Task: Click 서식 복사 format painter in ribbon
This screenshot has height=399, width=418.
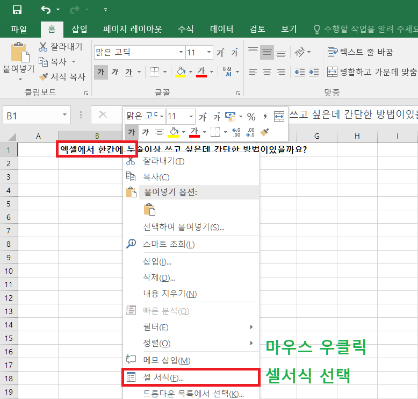Action: (62, 77)
